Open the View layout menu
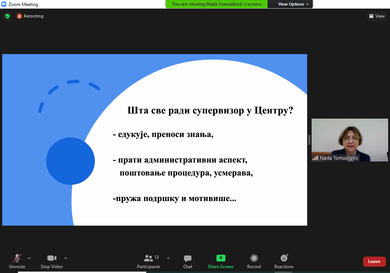This screenshot has height=273, width=390. [x=377, y=16]
